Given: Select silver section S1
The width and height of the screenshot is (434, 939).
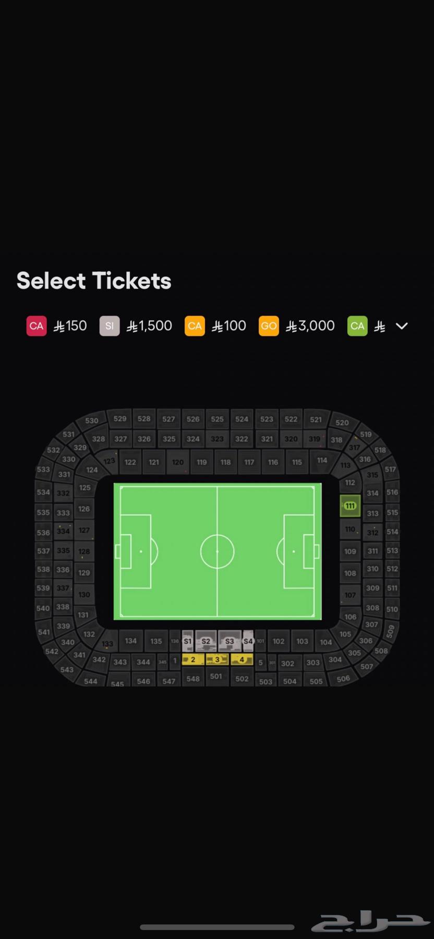Looking at the screenshot, I should click(188, 641).
